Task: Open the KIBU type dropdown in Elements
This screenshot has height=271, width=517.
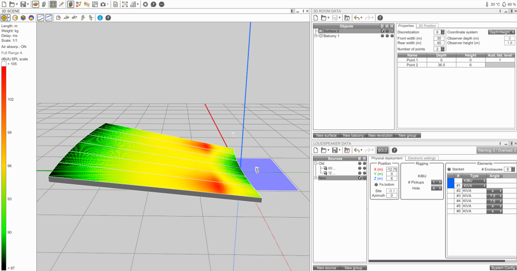Action: click(475, 180)
